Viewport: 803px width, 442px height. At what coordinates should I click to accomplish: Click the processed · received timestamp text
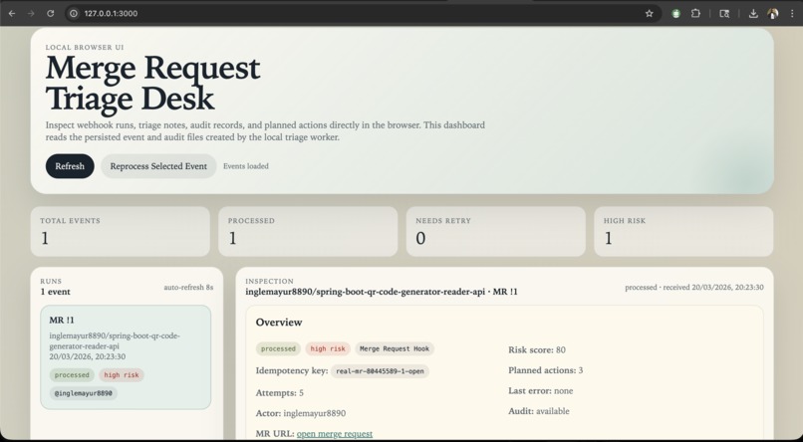(694, 288)
